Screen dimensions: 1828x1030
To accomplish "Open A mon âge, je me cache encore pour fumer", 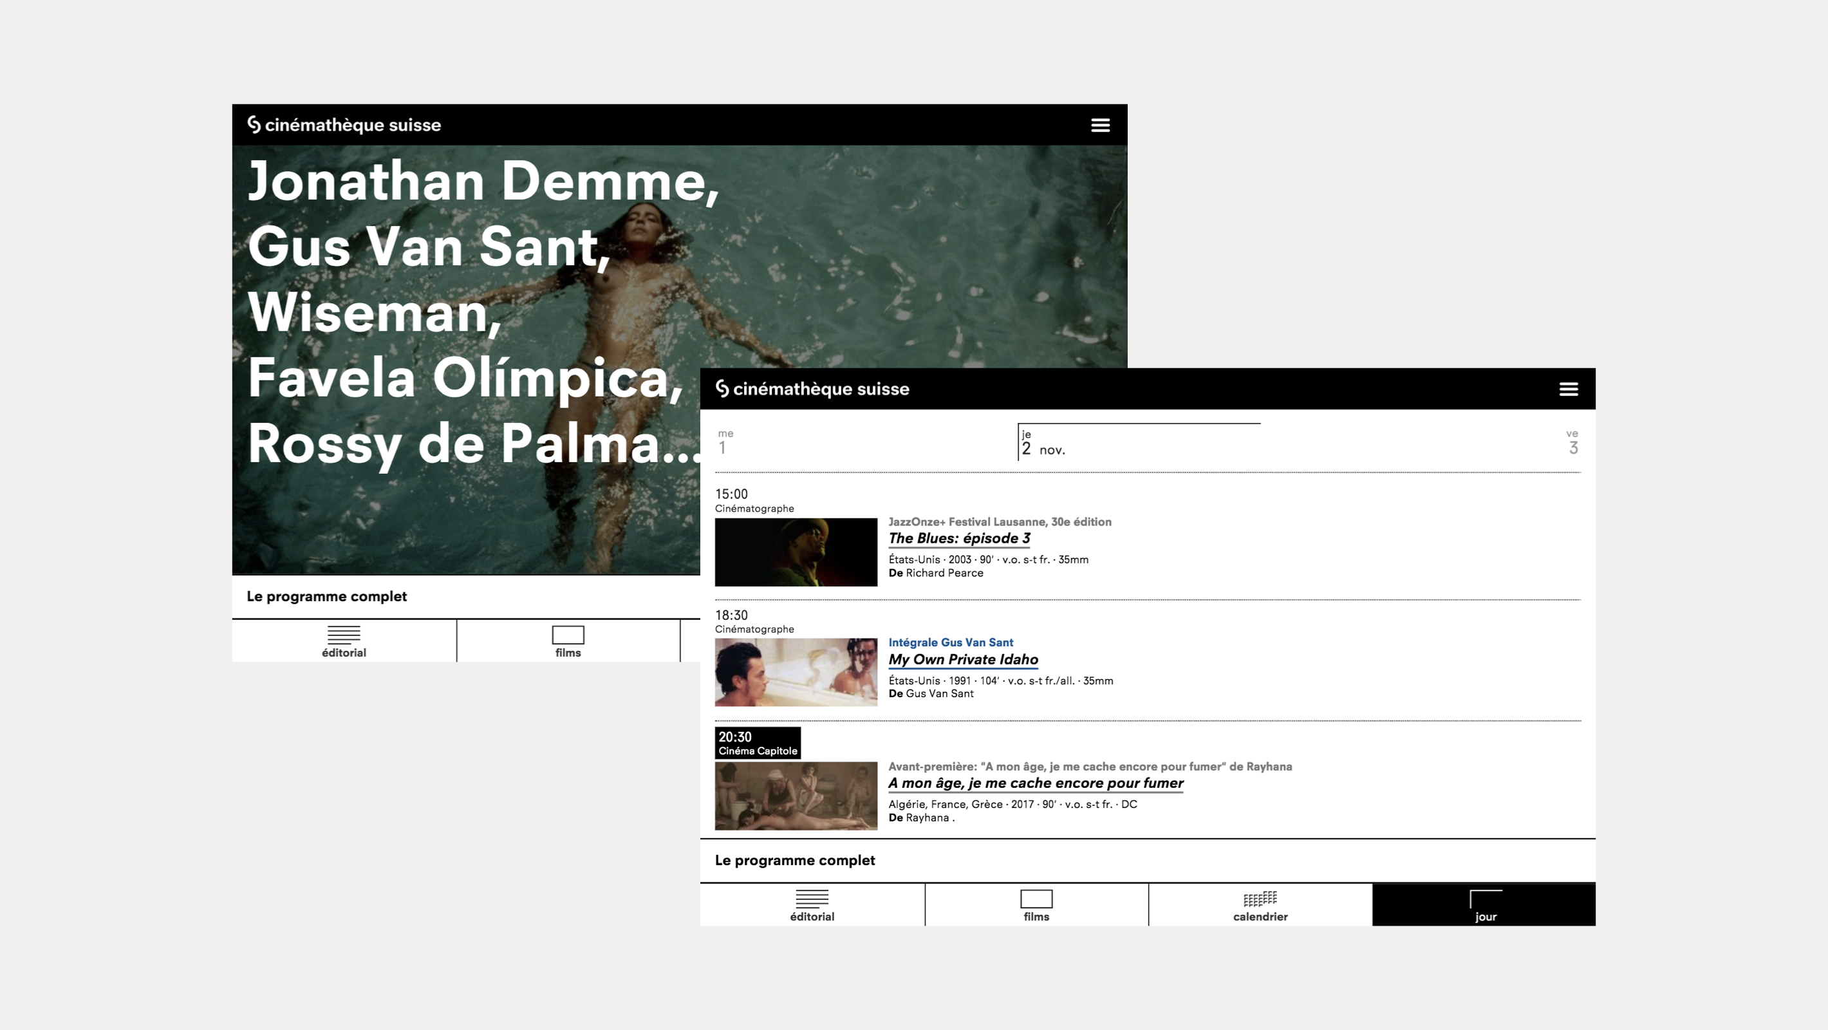I will pyautogui.click(x=1036, y=783).
